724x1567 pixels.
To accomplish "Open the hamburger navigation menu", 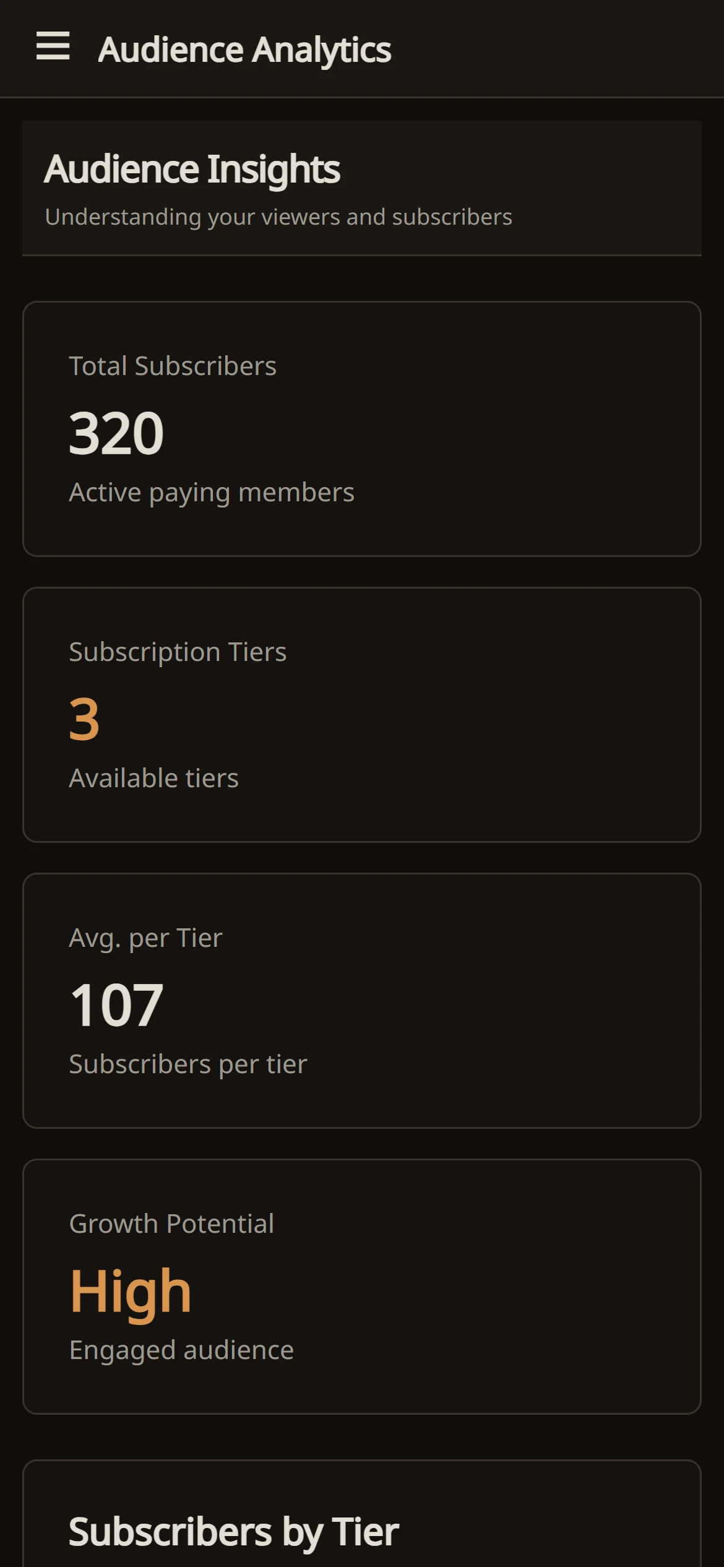I will [x=53, y=46].
